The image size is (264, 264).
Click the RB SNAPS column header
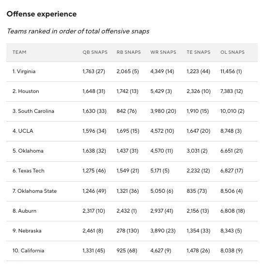pos(129,52)
